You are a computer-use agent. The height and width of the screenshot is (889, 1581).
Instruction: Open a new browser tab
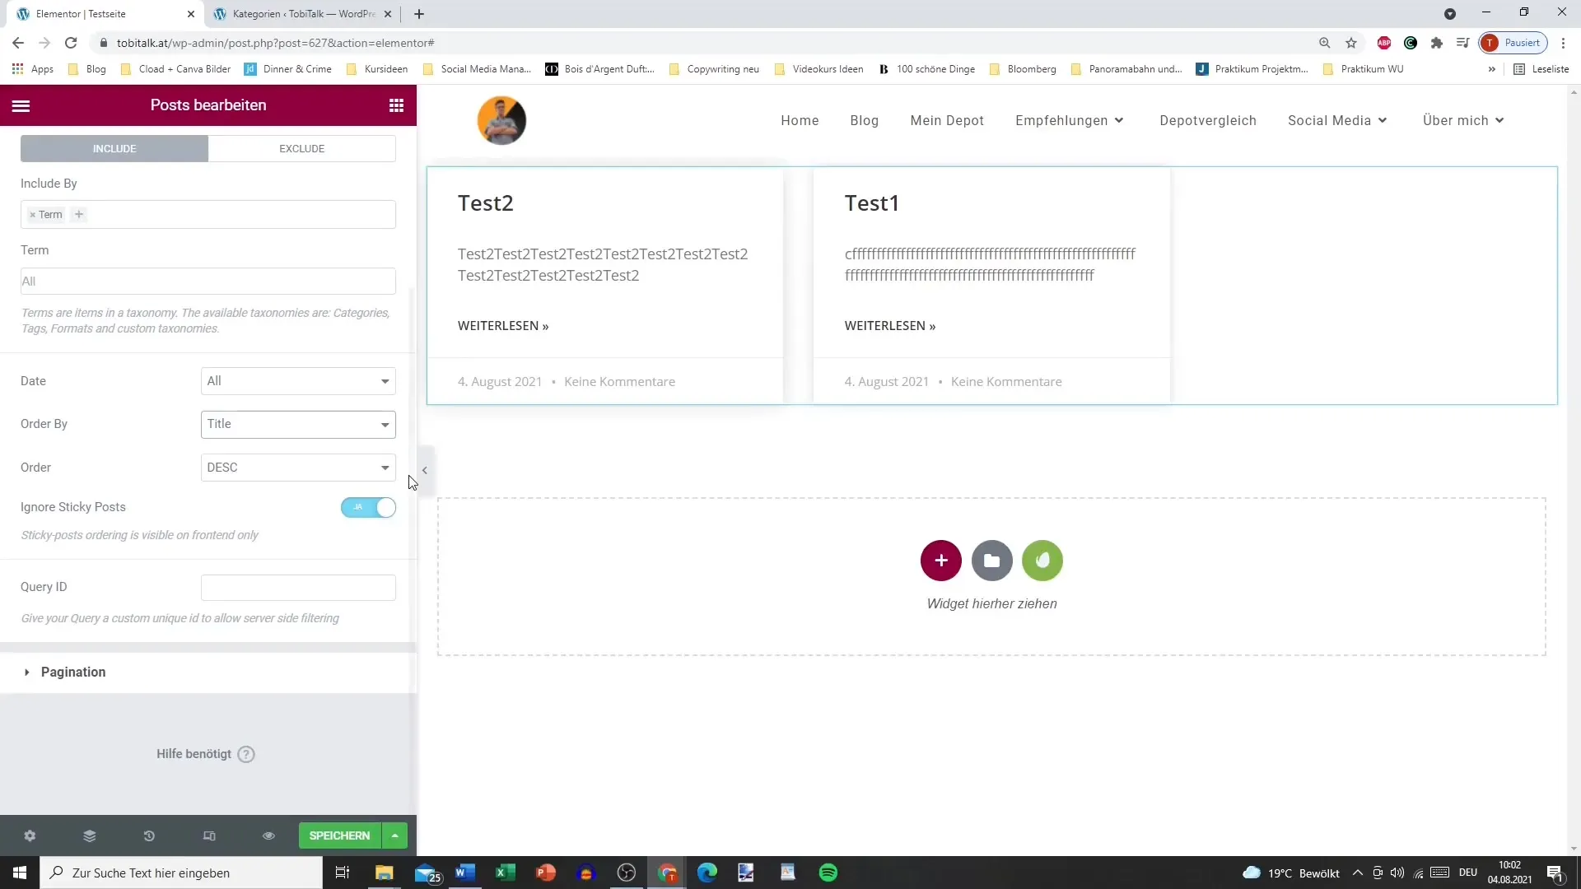(x=419, y=14)
